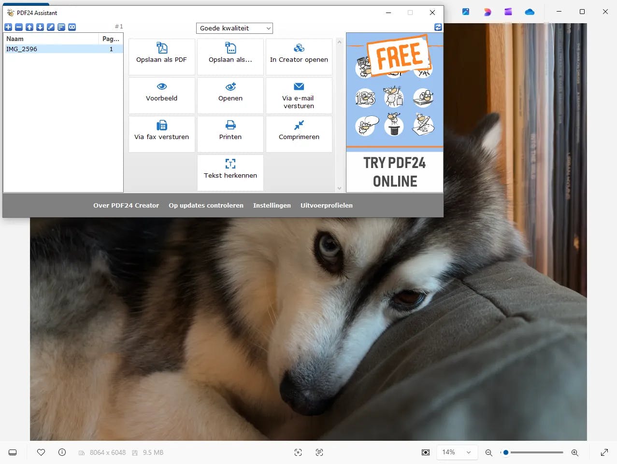Click 'Opslaan als PDF' to save as PDF
The image size is (617, 464).
click(162, 57)
